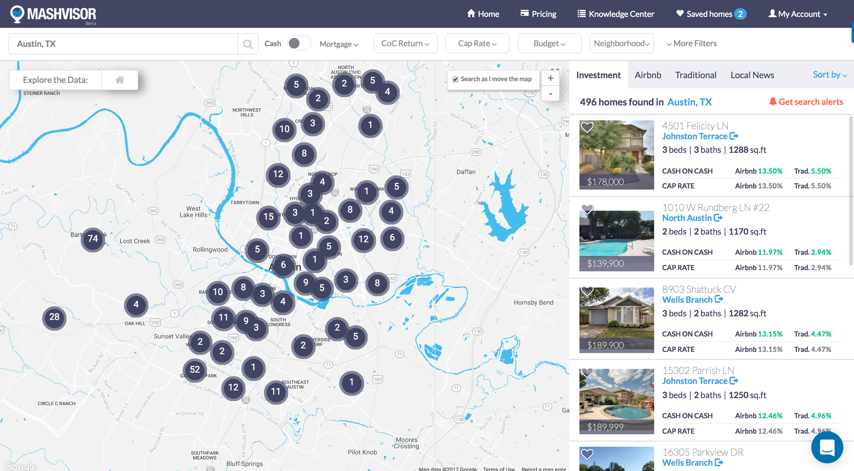
Task: Click into the Austin, TX search field
Action: tap(123, 44)
